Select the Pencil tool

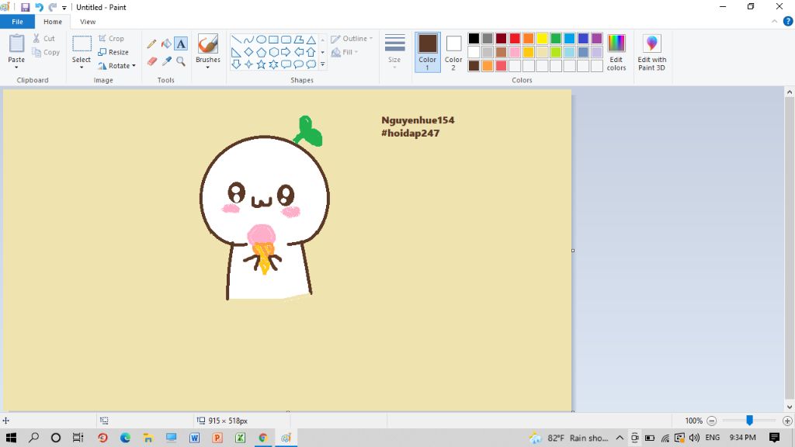tap(152, 44)
